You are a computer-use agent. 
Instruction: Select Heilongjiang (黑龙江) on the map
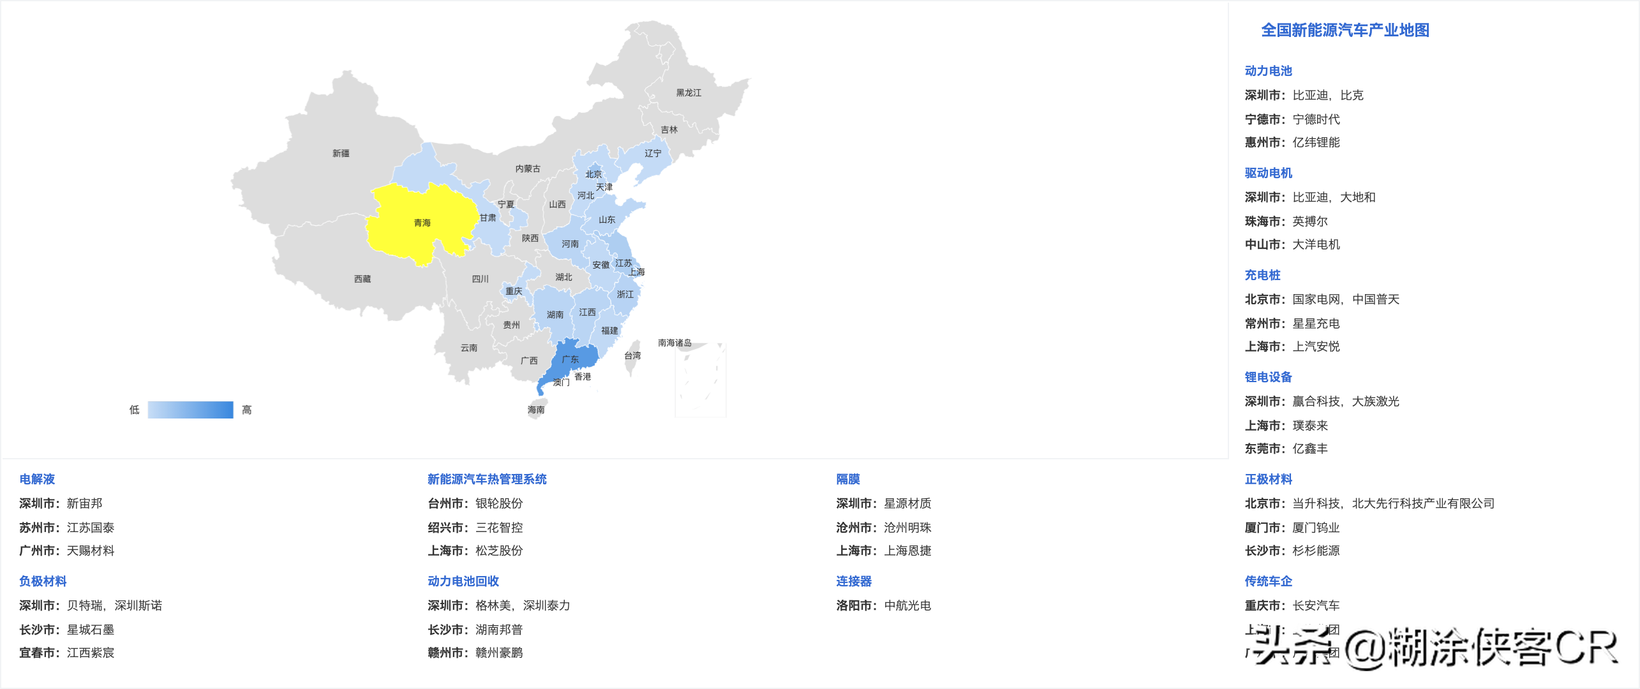[688, 93]
